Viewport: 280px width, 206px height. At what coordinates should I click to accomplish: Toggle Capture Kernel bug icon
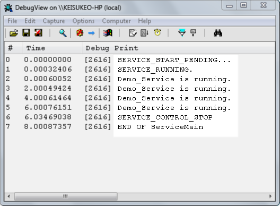click(80, 33)
